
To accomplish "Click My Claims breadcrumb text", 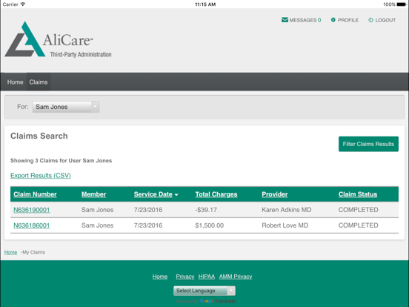I will pyautogui.click(x=33, y=252).
